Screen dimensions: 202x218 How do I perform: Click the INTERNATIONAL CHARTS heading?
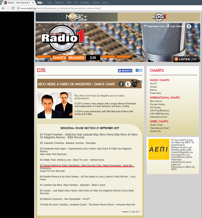[x=165, y=97]
